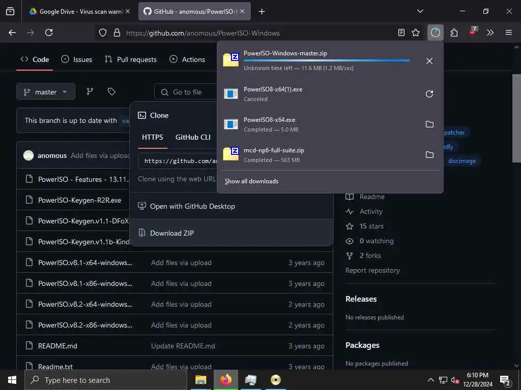Open the Update README.md commit message
521x390 pixels.
click(183, 346)
